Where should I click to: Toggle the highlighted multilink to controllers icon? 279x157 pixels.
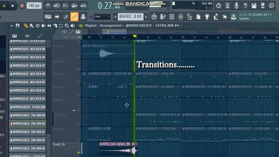(x=75, y=17)
